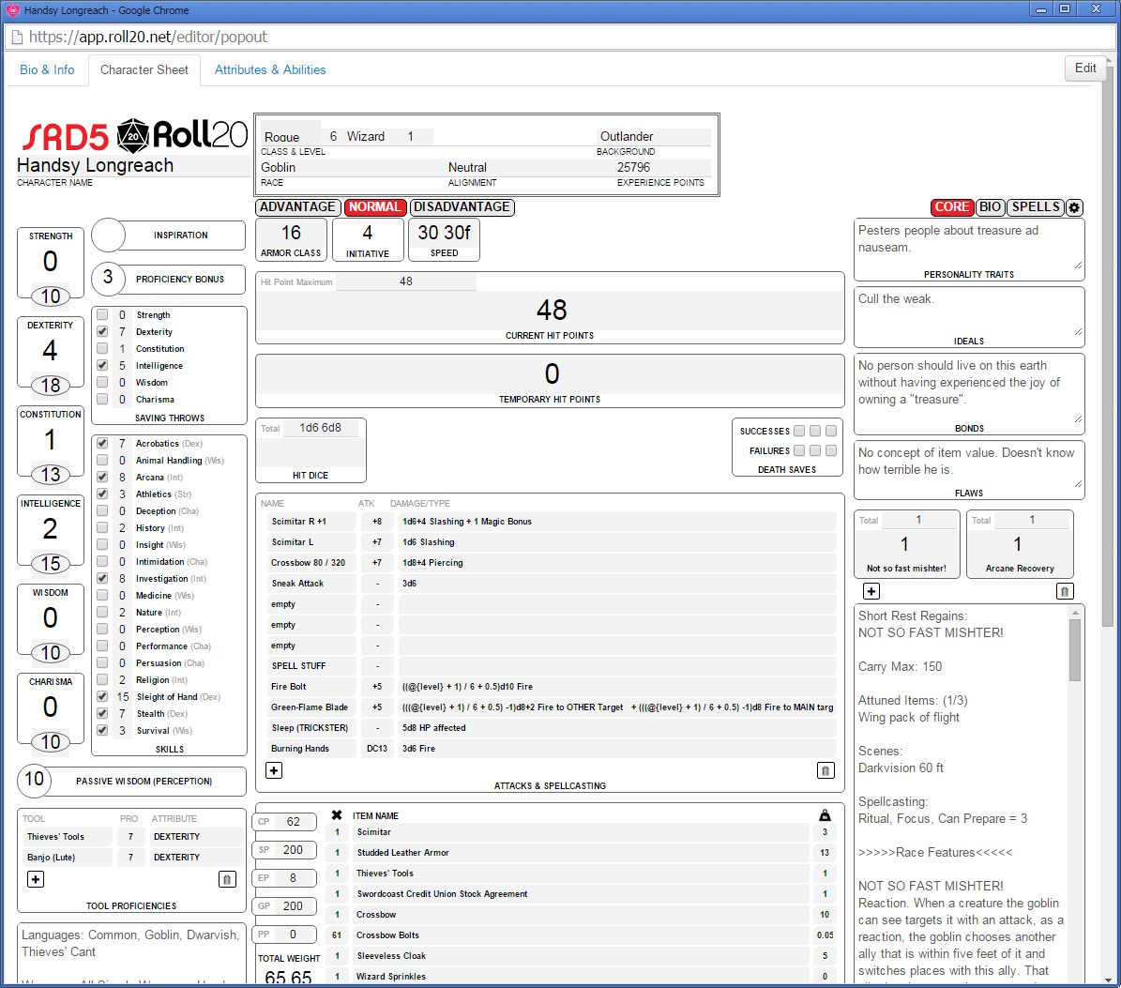Image resolution: width=1121 pixels, height=988 pixels.
Task: Click the Hit Dice total field
Action: coord(320,428)
